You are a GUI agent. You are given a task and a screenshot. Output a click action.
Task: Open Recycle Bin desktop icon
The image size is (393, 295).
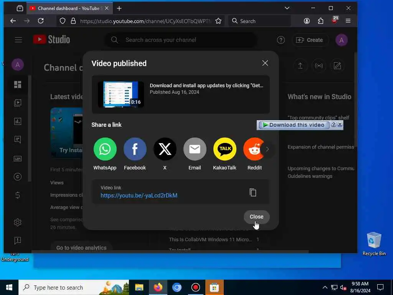pos(374,244)
